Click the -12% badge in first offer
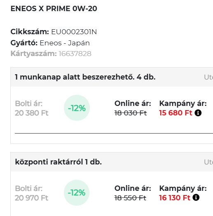213x216 pixels. click(x=77, y=108)
